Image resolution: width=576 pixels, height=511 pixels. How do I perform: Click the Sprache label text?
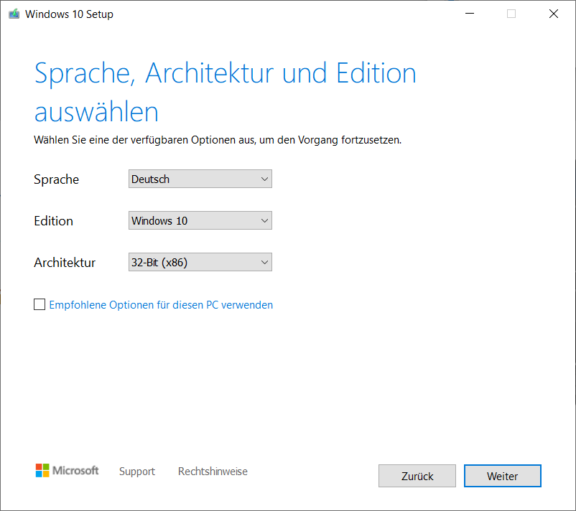pos(56,179)
